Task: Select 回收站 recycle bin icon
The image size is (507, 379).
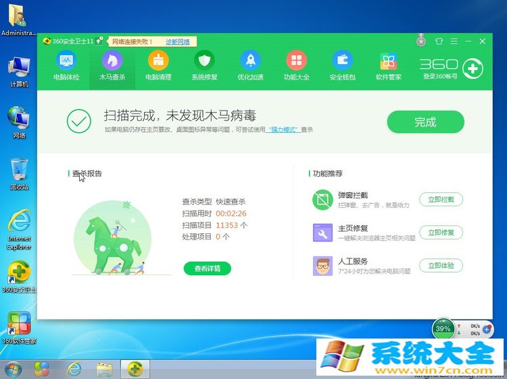Action: [19, 174]
